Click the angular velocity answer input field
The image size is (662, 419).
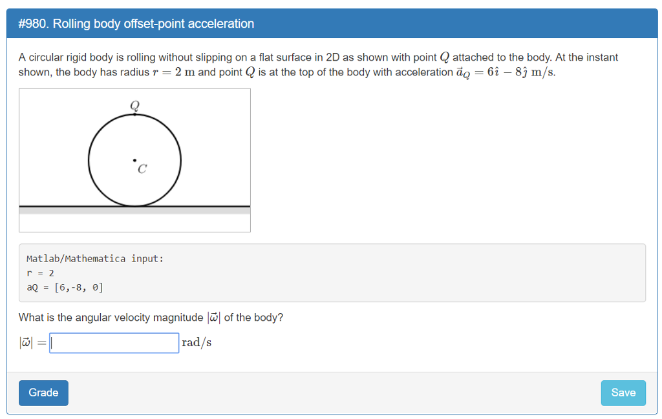click(x=114, y=343)
